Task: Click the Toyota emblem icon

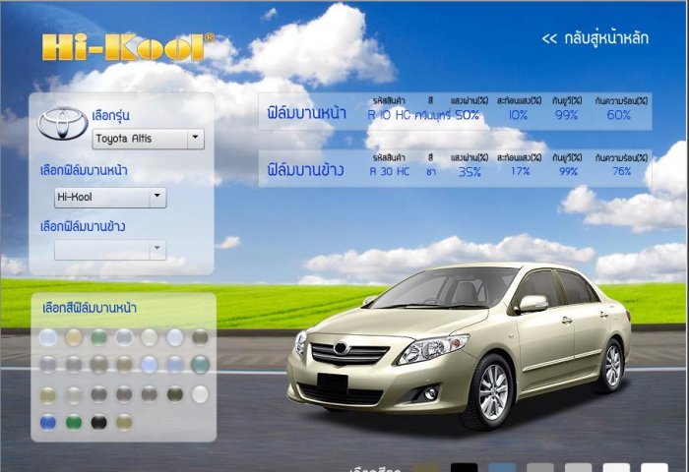Action: click(62, 124)
